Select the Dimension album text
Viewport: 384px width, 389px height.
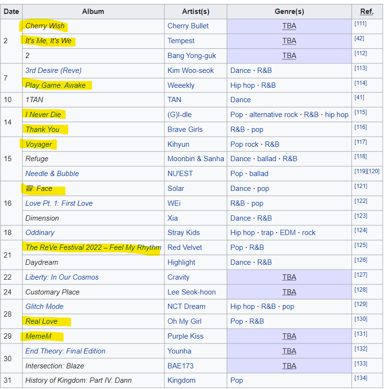(42, 219)
